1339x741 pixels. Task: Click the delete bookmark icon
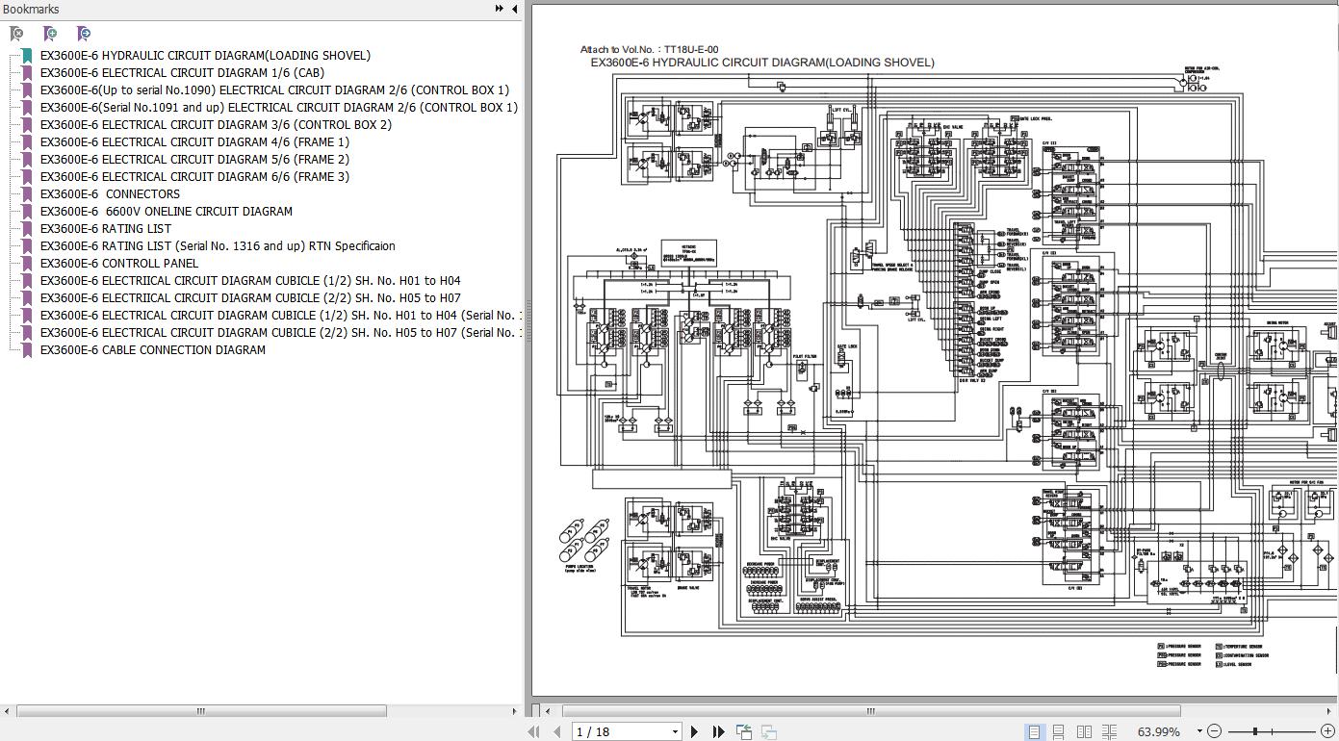pyautogui.click(x=16, y=34)
